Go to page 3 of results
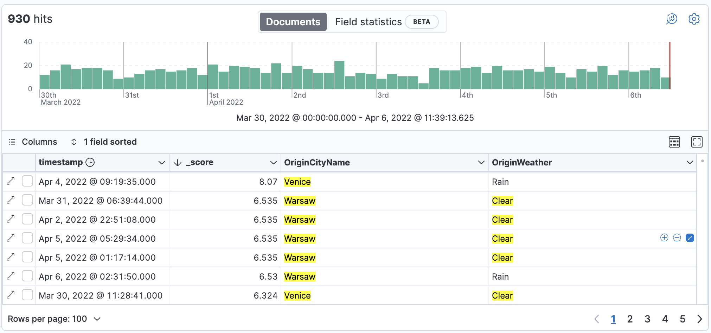711x333 pixels. click(647, 319)
